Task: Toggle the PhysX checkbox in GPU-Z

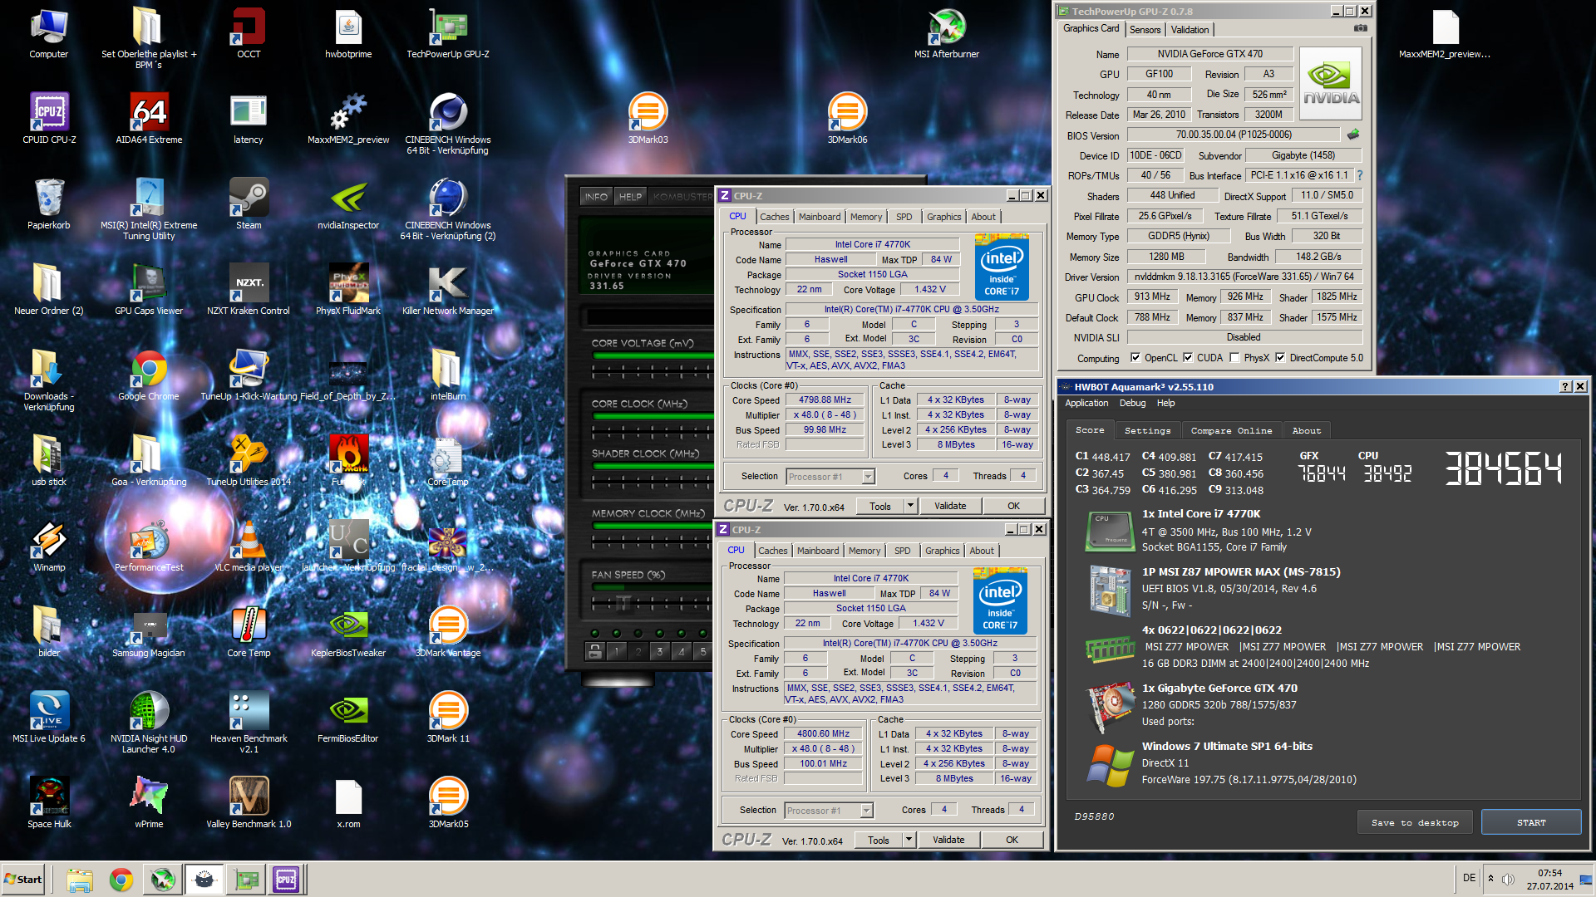Action: coord(1234,358)
